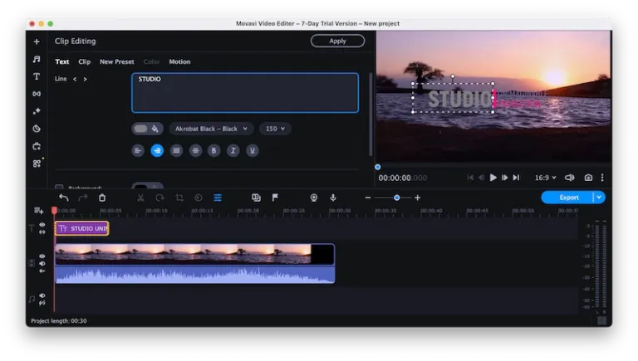
Task: Take a snapshot with camera icon
Action: pos(588,178)
